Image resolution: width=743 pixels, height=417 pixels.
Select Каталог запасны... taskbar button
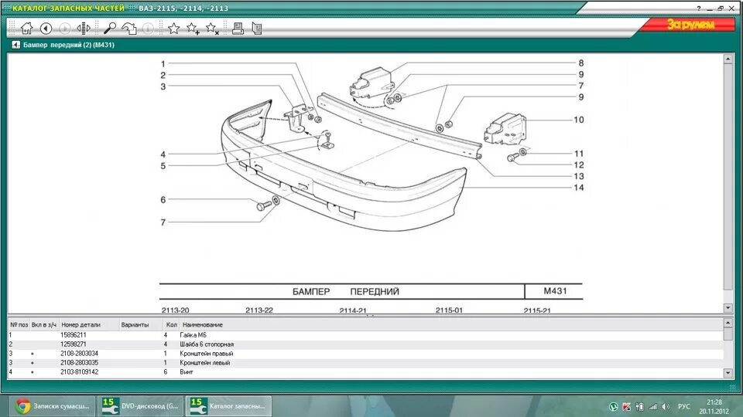pos(228,405)
